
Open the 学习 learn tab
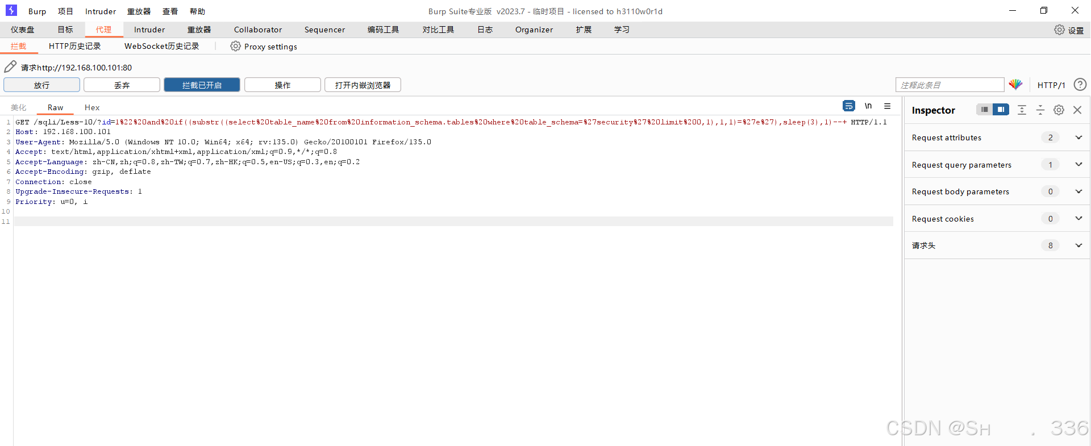(622, 30)
